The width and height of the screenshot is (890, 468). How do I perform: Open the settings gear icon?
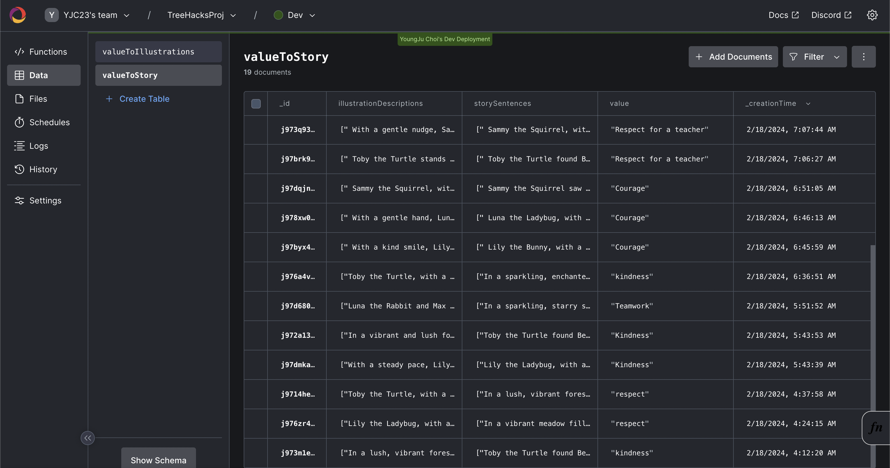872,15
